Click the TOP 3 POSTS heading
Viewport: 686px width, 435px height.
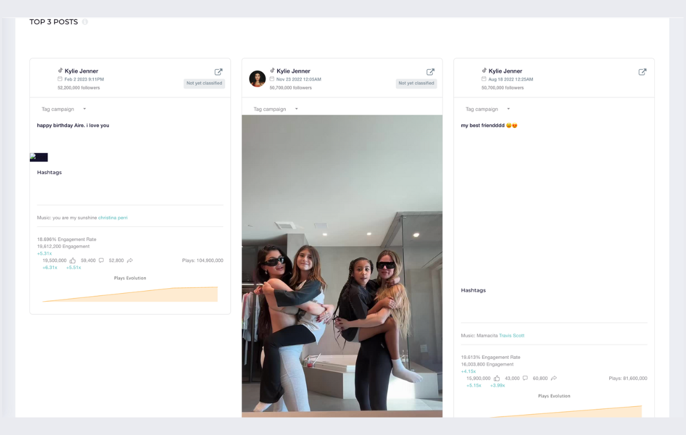(53, 22)
